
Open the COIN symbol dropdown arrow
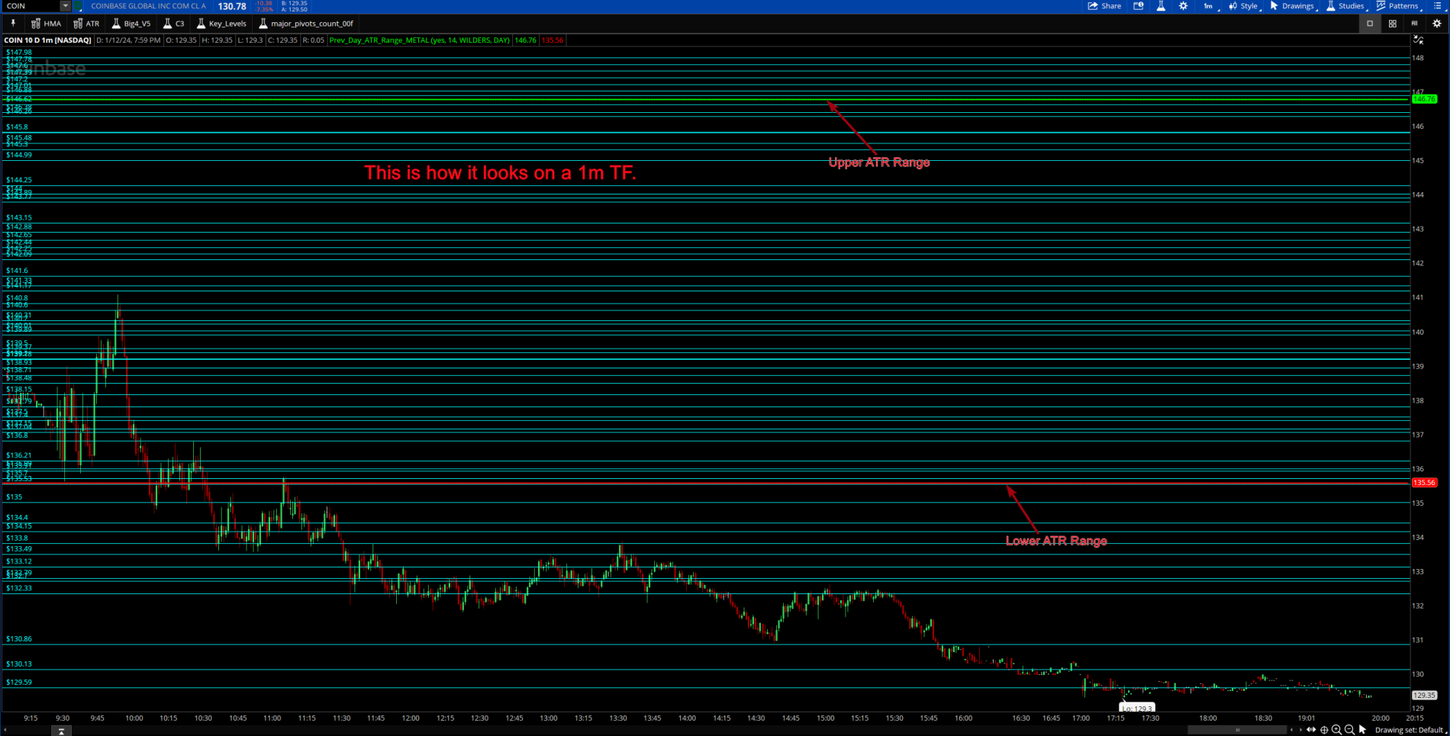65,6
